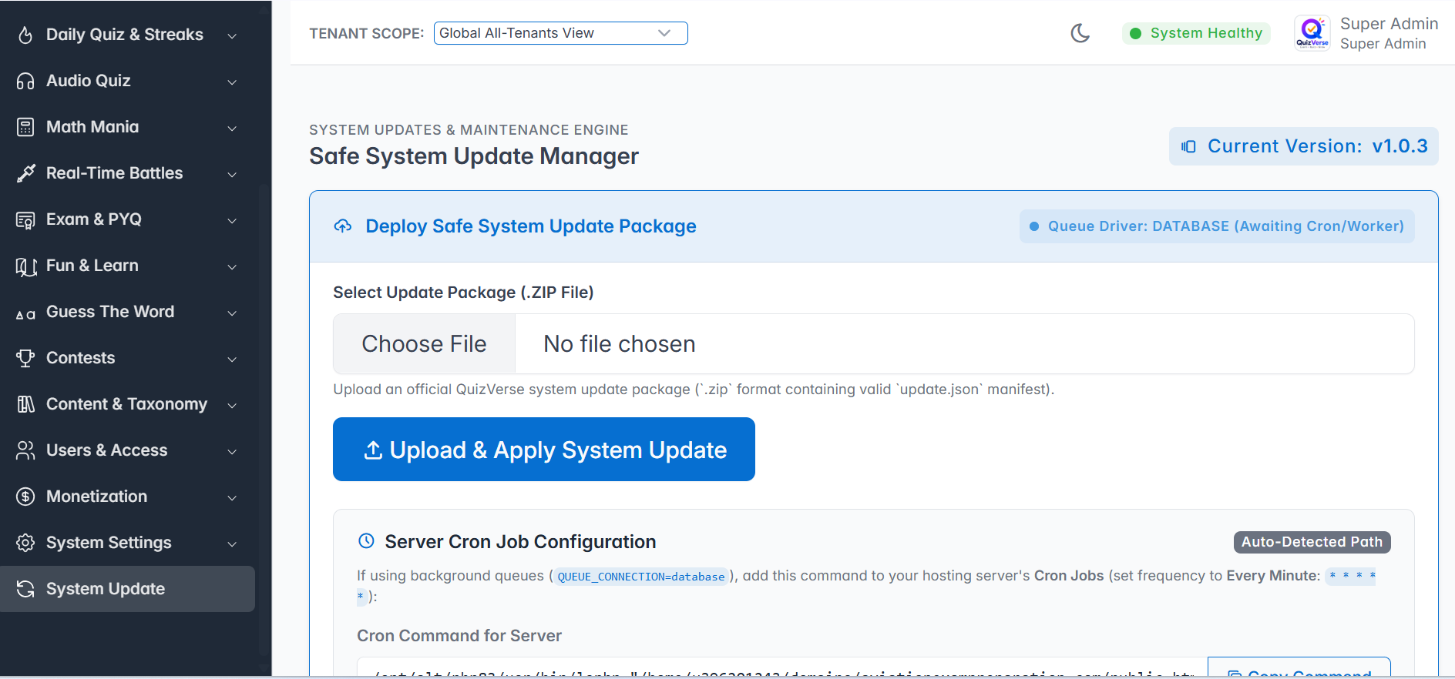
Task: Click the headphones icon for Audio Quiz
Action: tap(25, 81)
